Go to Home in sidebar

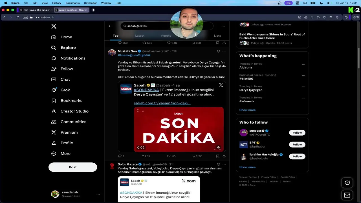coord(62,37)
